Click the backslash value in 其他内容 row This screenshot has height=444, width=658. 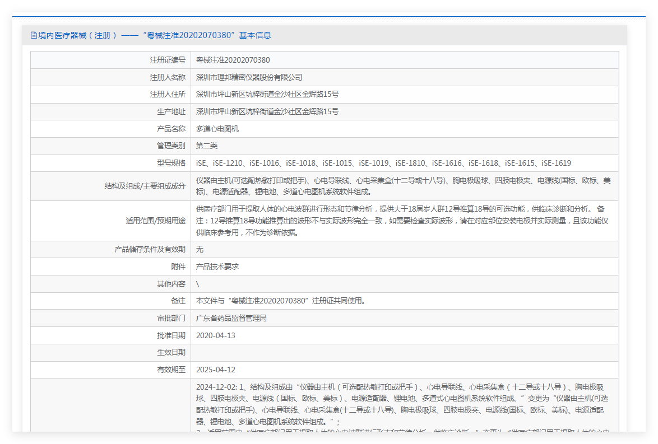click(x=198, y=284)
